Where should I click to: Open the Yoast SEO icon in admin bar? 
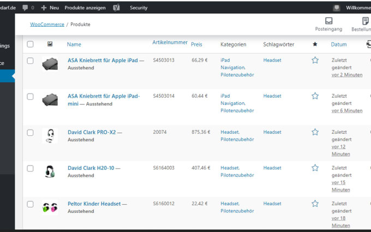pyautogui.click(x=116, y=8)
